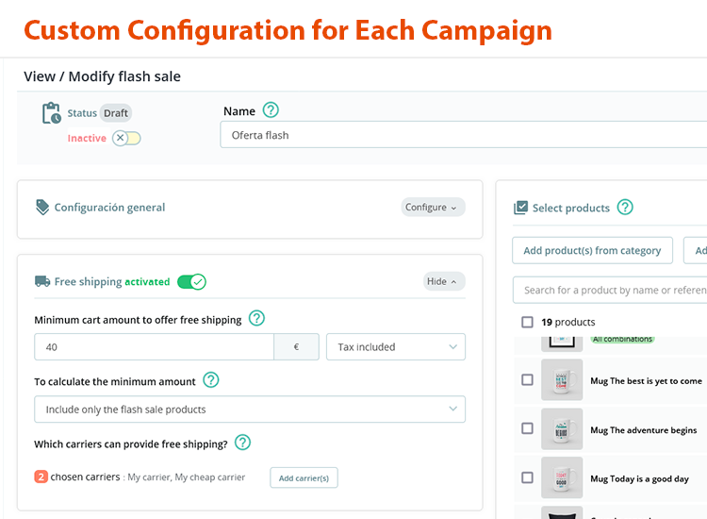Image resolution: width=707 pixels, height=519 pixels.
Task: Tick checkbox for Mug The adventure begins
Action: pos(528,429)
